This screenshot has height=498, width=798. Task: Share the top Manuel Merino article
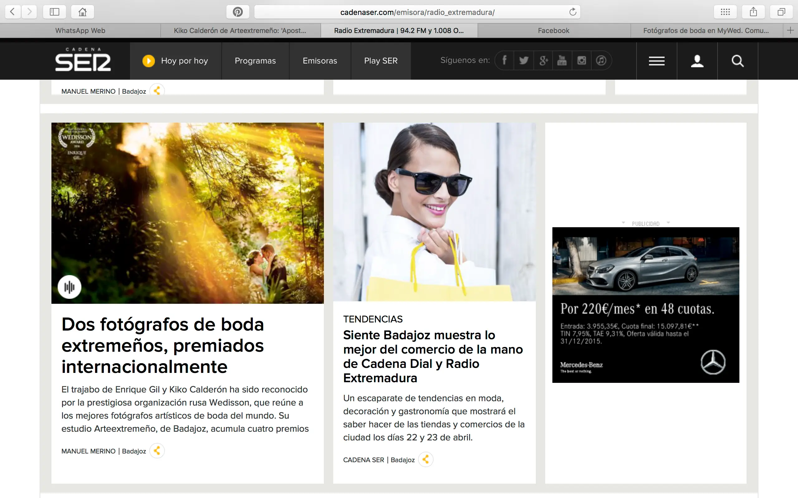[157, 90]
